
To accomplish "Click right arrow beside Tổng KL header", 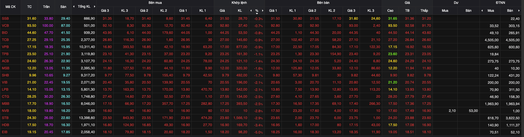I will pyautogui.click(x=94, y=7).
